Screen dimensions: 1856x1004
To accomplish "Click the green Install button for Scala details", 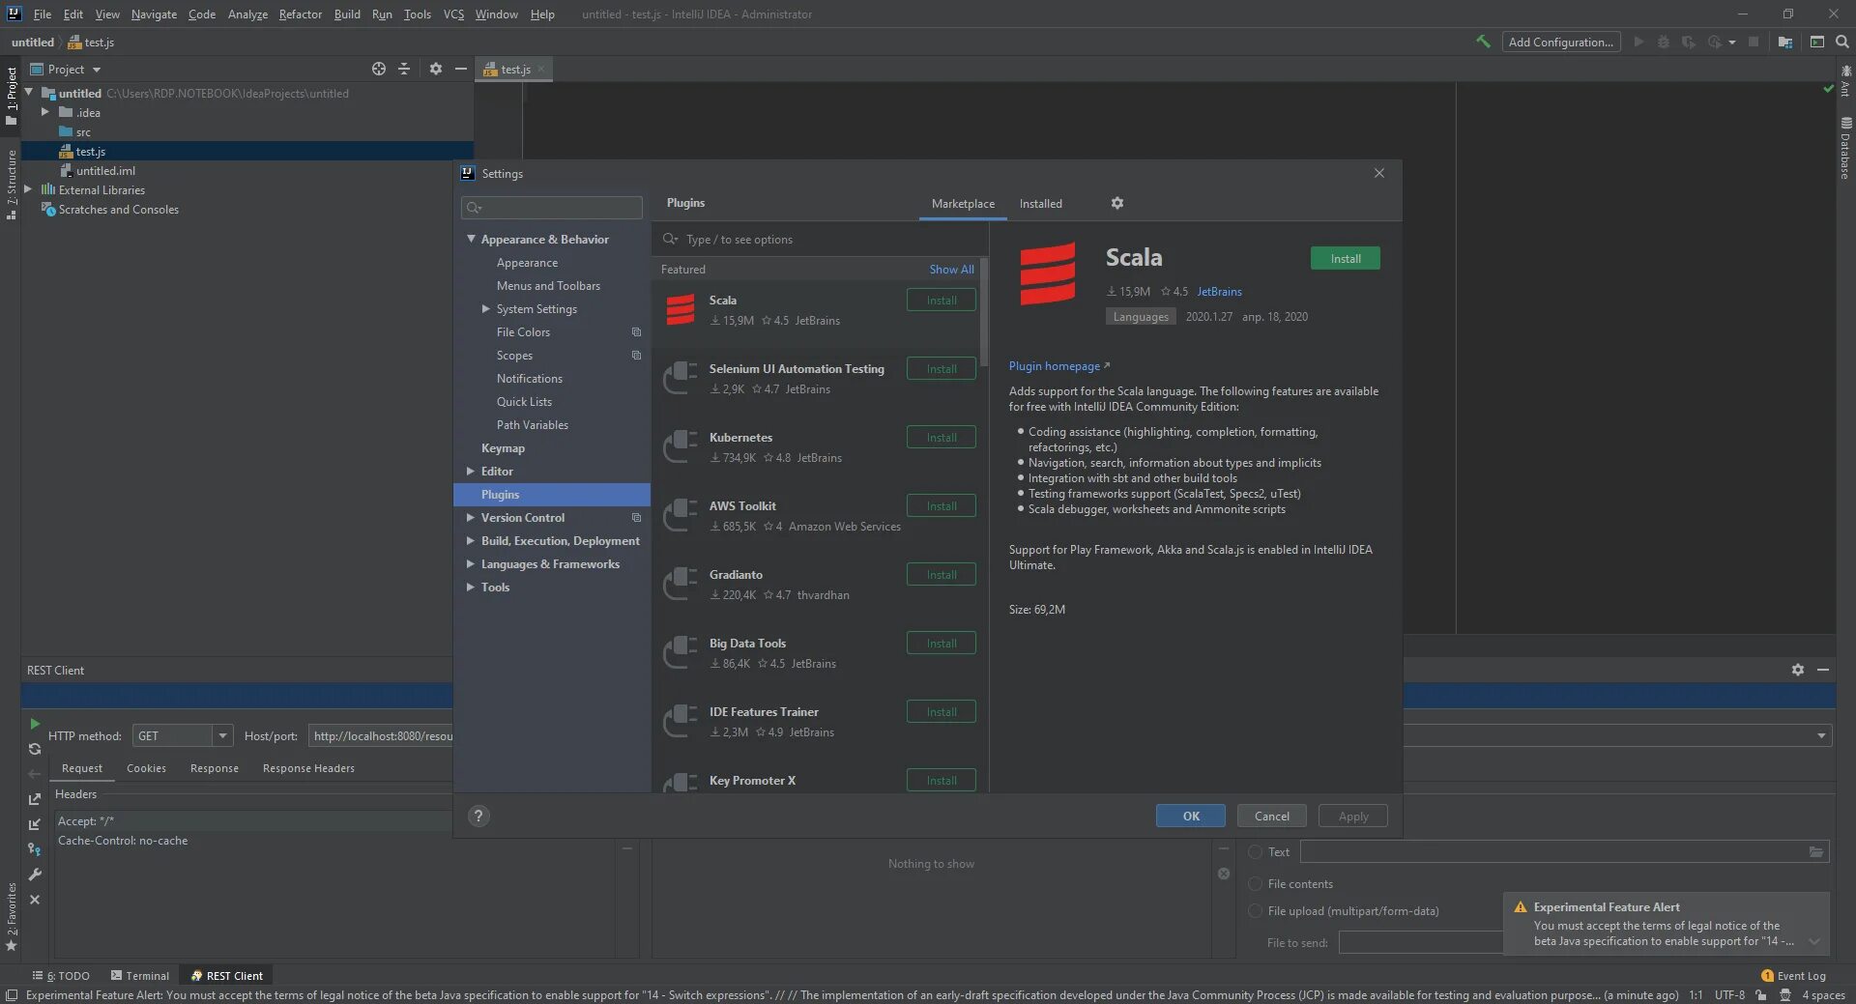I will click(1345, 258).
